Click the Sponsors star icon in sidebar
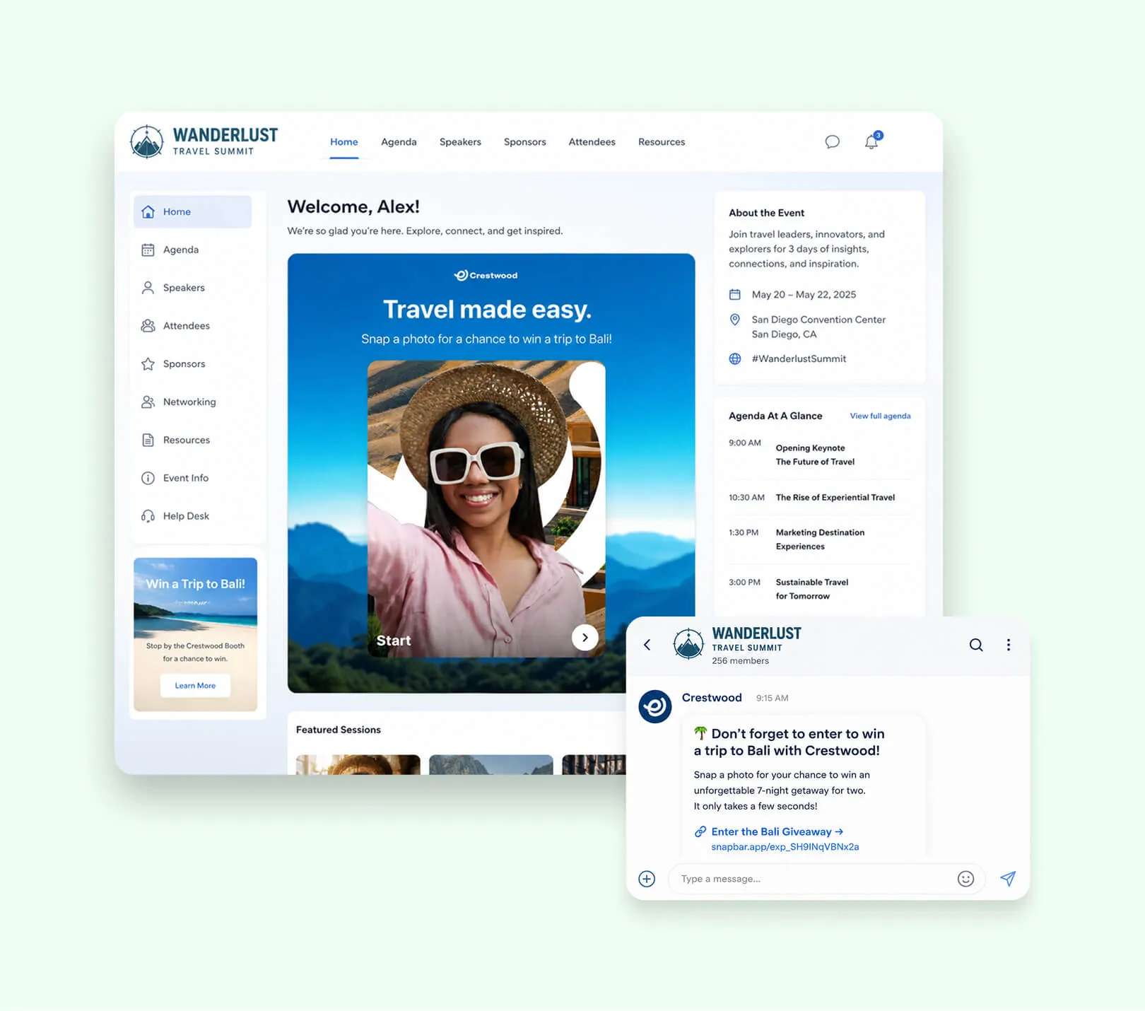The height and width of the screenshot is (1011, 1145). pos(148,364)
